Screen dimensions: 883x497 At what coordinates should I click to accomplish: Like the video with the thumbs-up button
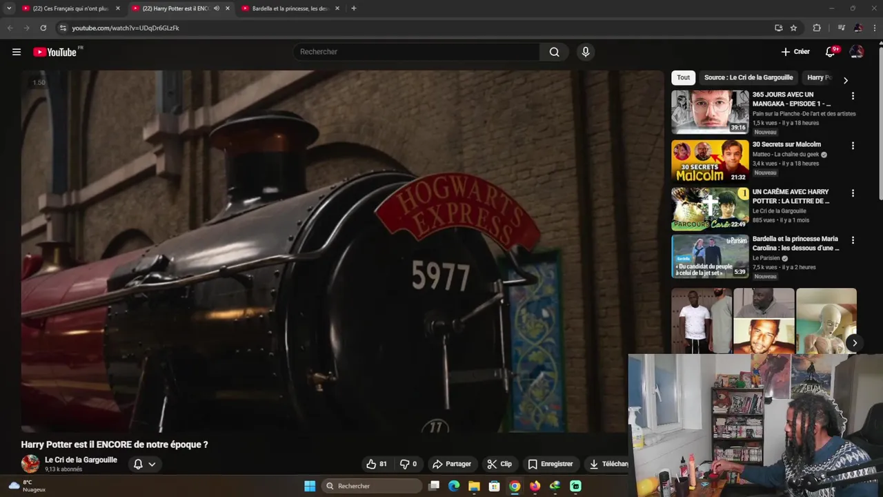tap(376, 464)
